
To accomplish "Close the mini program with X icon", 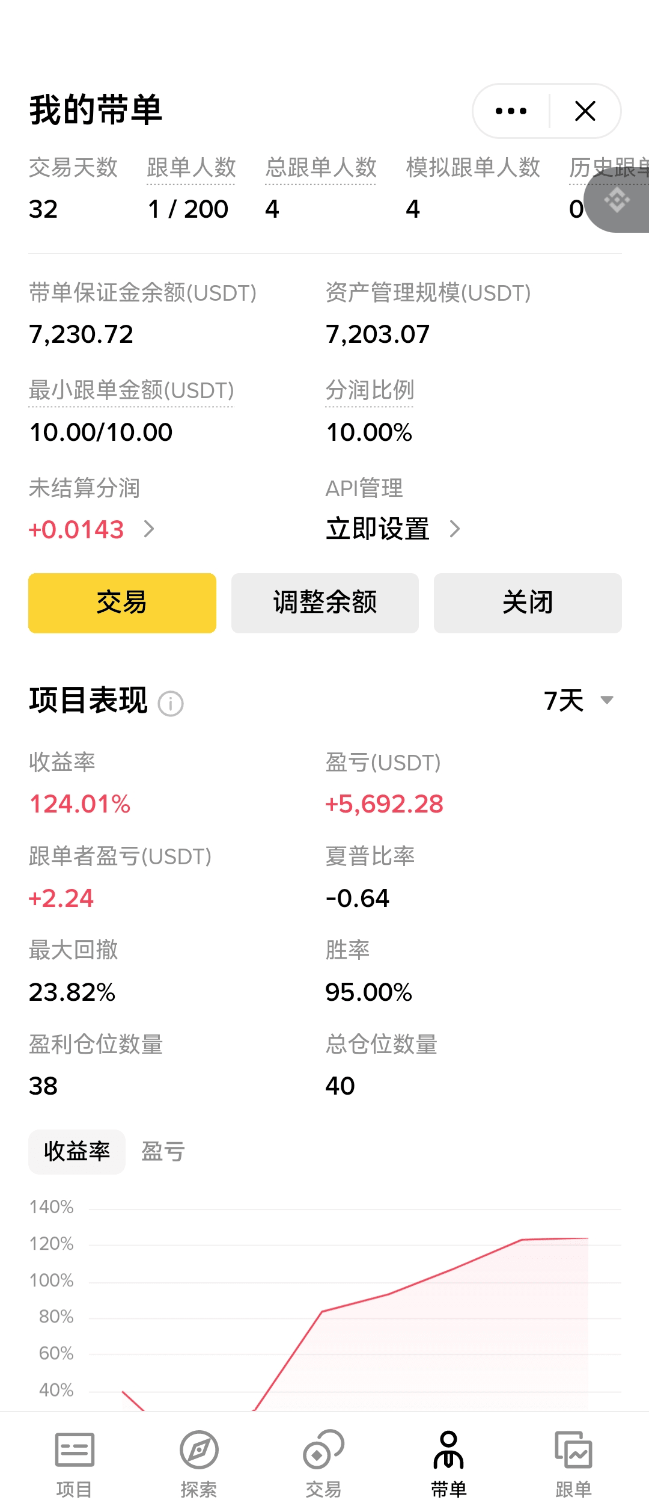I will (585, 111).
